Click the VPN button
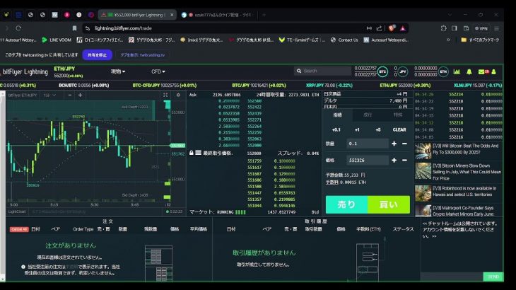The width and height of the screenshot is (516, 290). (x=481, y=28)
